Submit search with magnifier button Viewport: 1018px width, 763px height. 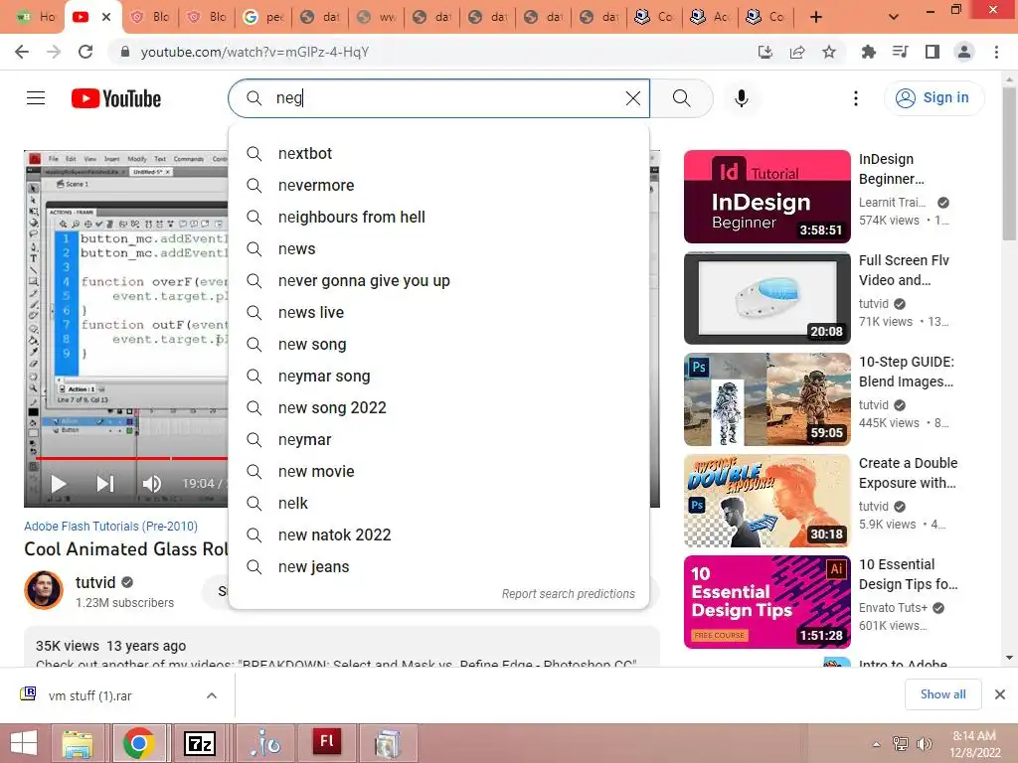click(x=681, y=98)
